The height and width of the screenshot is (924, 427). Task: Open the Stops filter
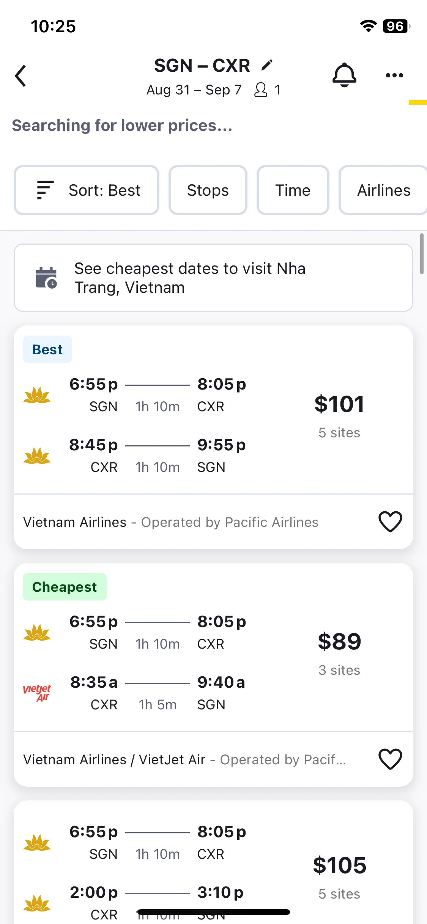(208, 190)
